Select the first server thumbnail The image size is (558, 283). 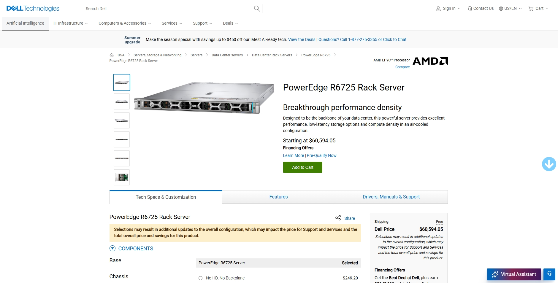tap(122, 82)
